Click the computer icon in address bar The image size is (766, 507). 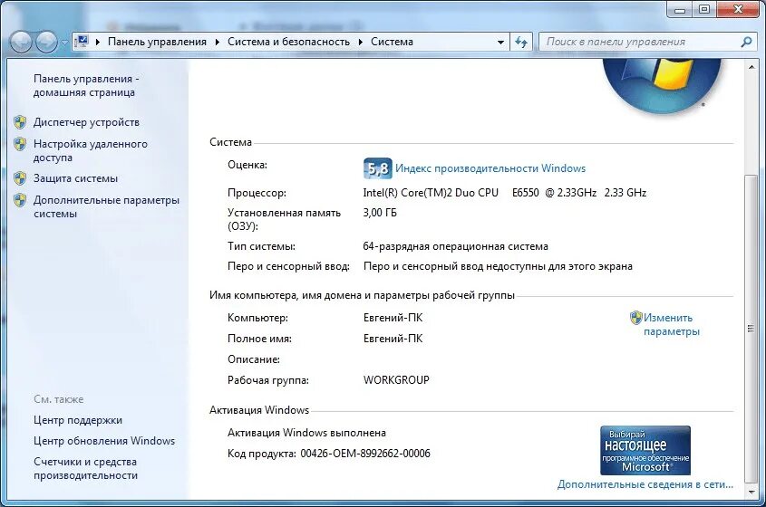point(82,42)
